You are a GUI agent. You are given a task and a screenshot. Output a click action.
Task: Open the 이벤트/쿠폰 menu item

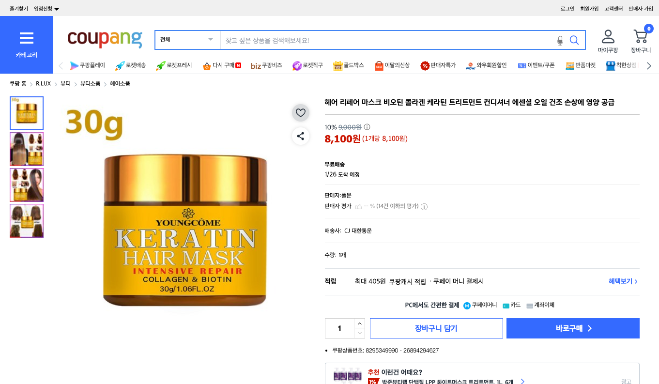click(x=535, y=65)
